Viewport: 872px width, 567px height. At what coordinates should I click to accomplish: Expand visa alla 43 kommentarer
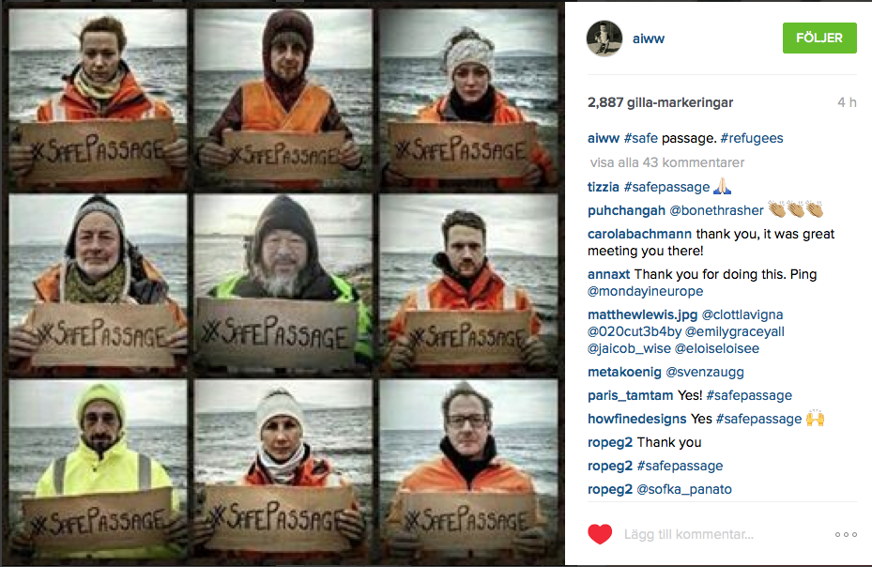[666, 162]
